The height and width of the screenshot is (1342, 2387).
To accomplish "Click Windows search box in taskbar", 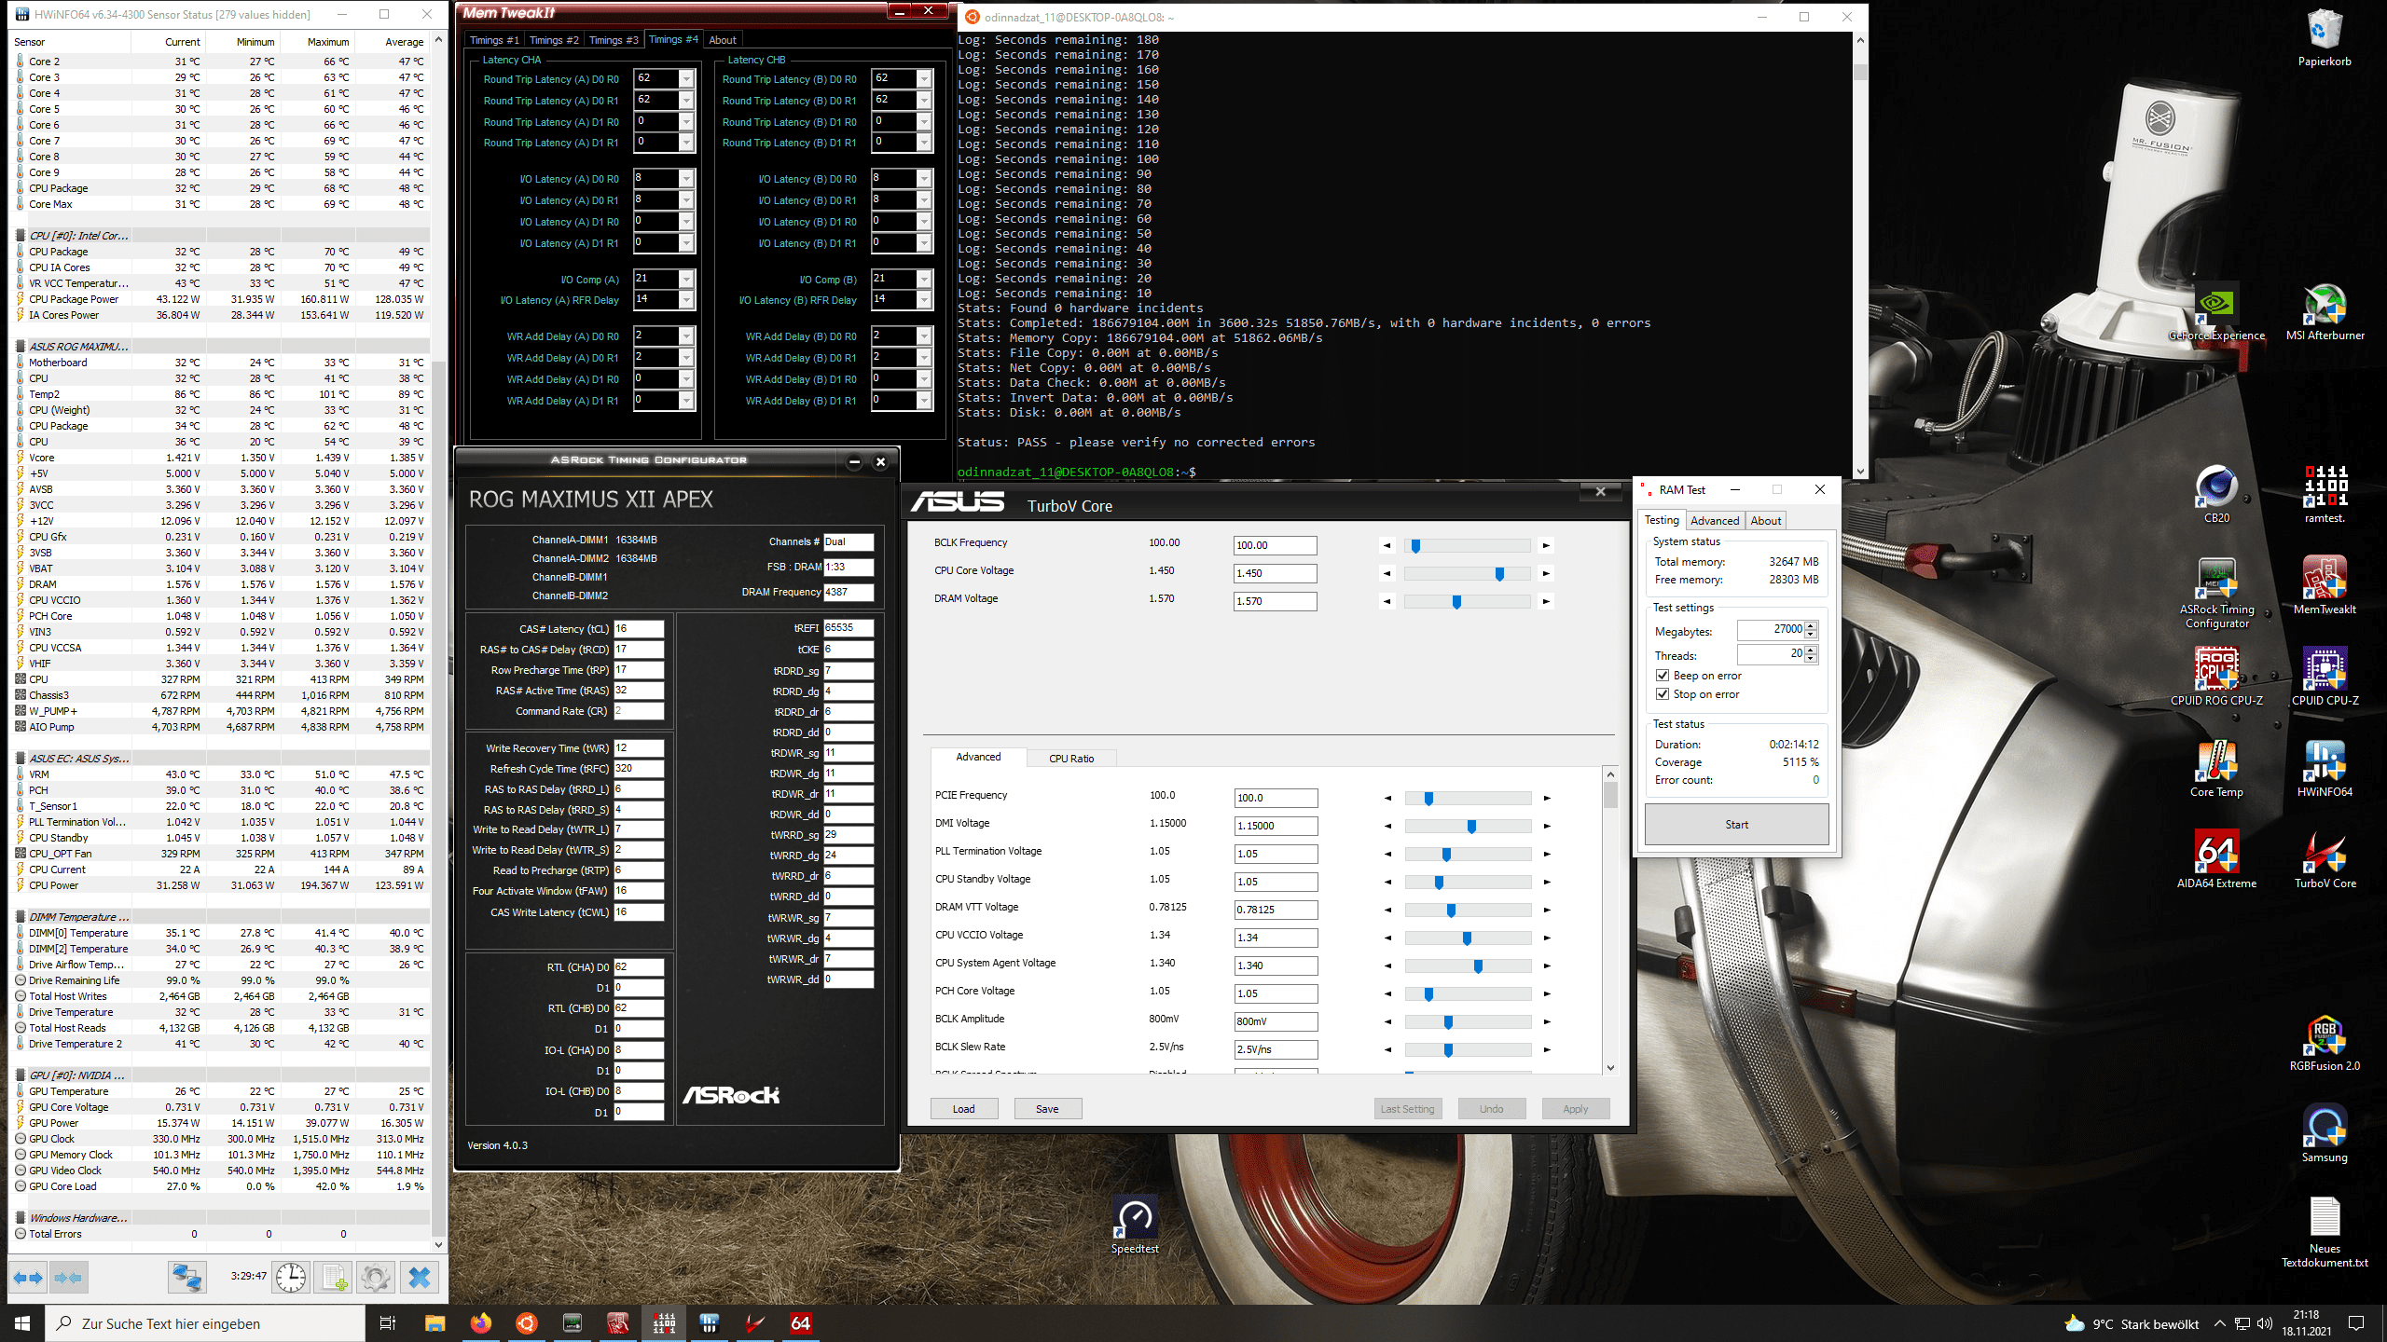I will click(x=205, y=1323).
